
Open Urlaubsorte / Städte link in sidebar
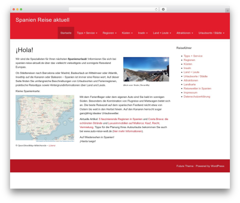click(x=195, y=76)
